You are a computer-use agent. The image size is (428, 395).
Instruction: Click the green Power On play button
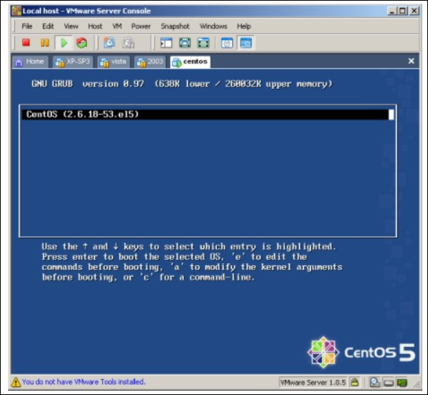pyautogui.click(x=64, y=43)
